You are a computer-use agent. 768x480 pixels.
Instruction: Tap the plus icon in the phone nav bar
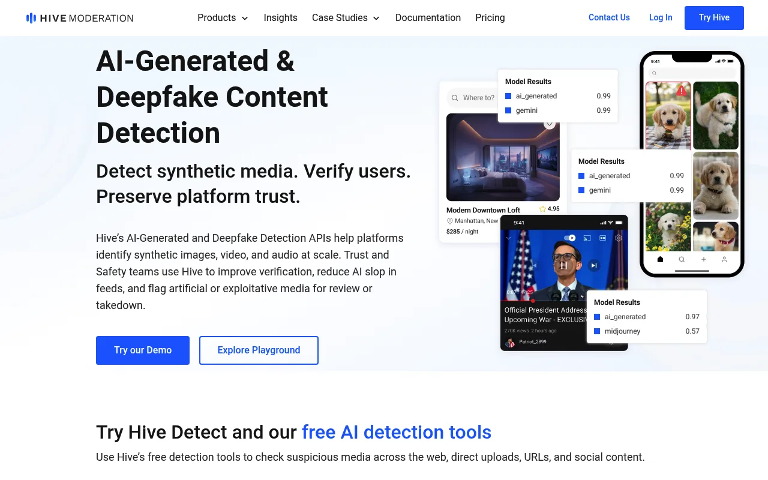click(703, 259)
